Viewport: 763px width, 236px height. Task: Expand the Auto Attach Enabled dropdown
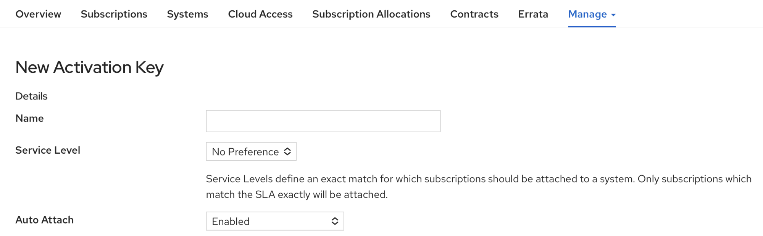[269, 222]
